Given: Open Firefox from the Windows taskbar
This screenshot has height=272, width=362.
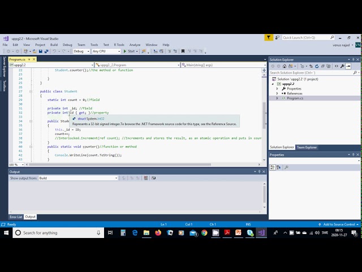Looking at the screenshot, I should (x=158, y=233).
